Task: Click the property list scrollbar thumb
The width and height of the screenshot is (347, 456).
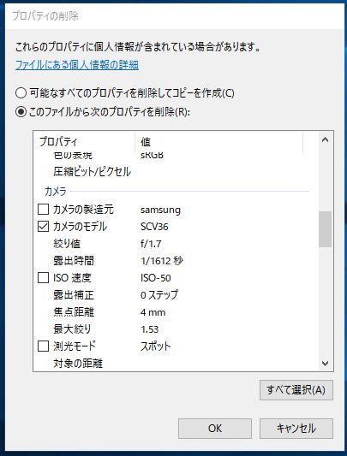Action: click(x=325, y=229)
